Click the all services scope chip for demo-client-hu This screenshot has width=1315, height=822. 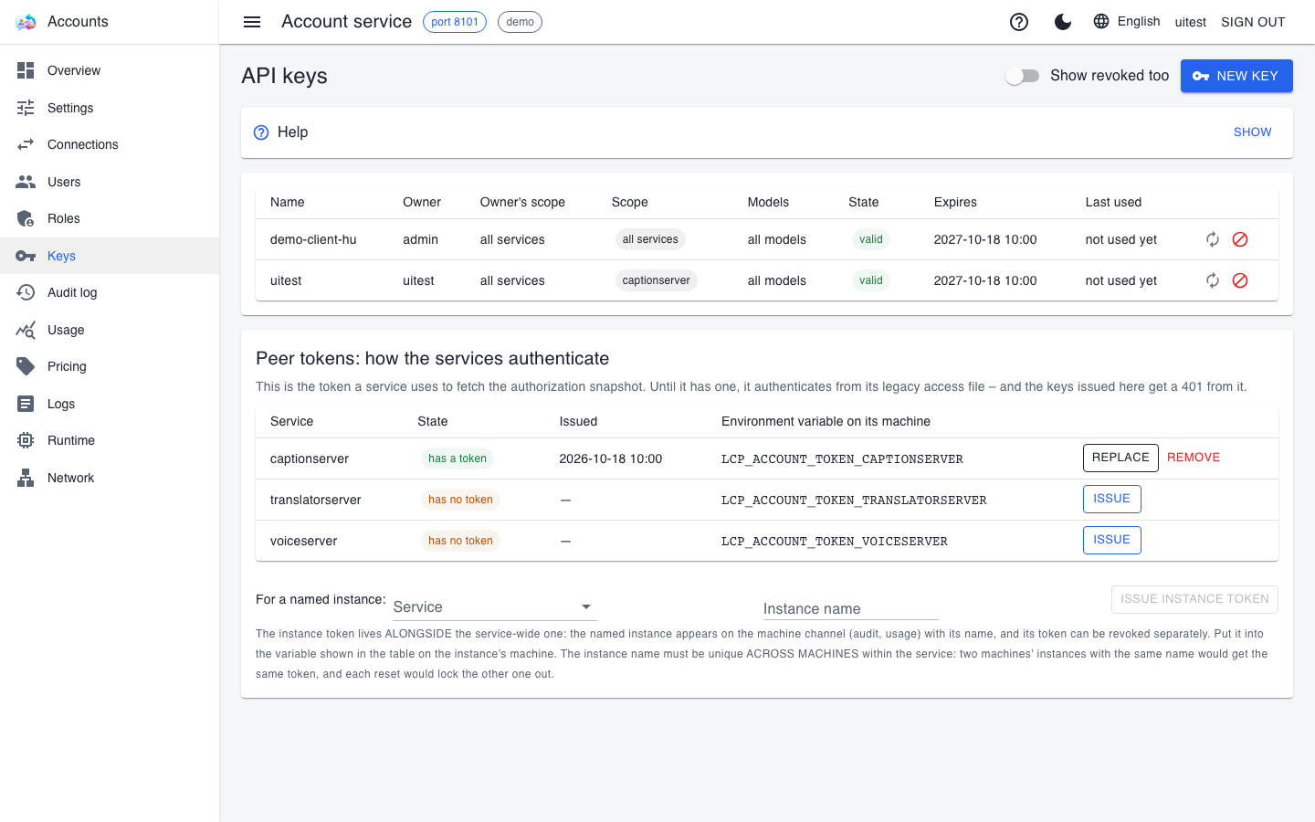tap(650, 239)
